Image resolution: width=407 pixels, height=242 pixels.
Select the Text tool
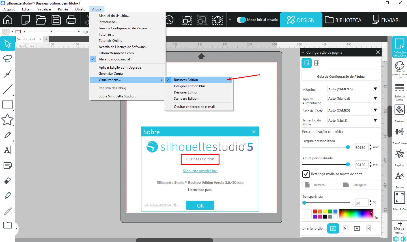7,150
